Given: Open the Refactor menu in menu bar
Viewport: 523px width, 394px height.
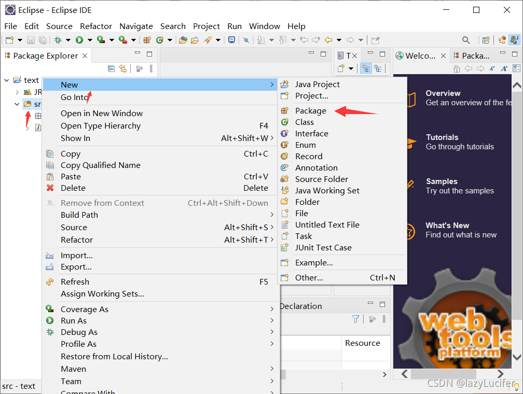Looking at the screenshot, I should pos(96,26).
